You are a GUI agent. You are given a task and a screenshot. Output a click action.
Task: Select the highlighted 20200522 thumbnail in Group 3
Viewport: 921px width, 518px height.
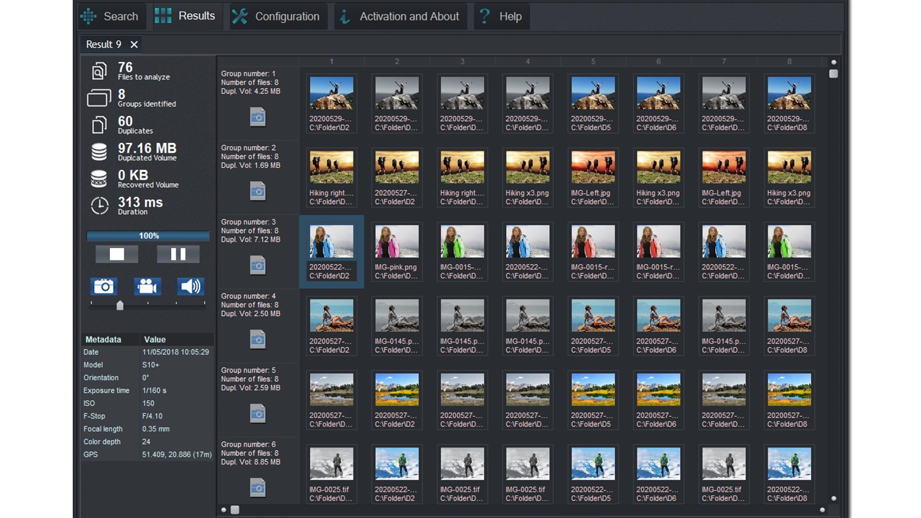coord(331,251)
